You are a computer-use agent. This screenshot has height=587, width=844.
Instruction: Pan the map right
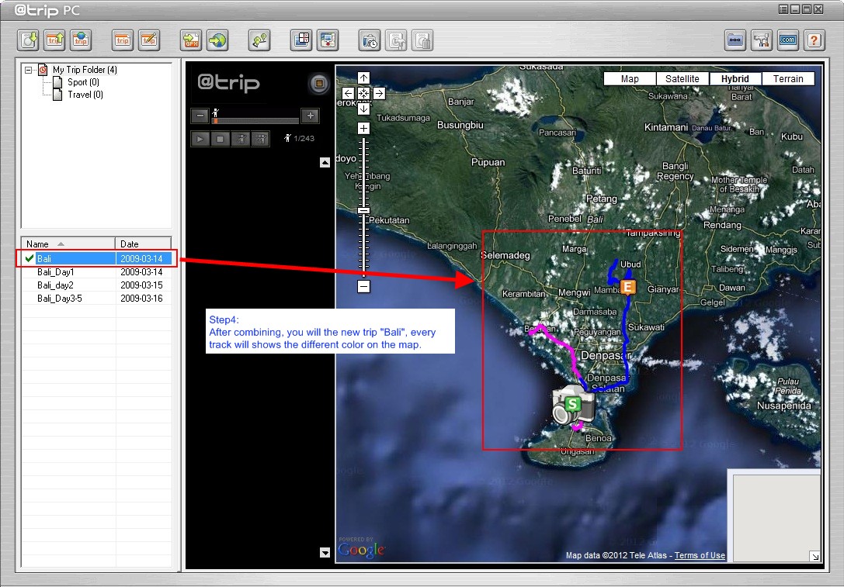(379, 94)
